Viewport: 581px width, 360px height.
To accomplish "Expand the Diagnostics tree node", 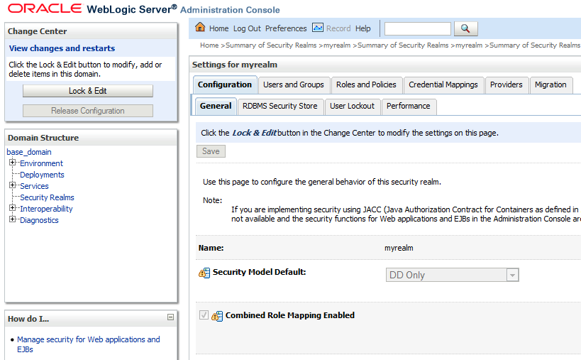I will [x=12, y=219].
